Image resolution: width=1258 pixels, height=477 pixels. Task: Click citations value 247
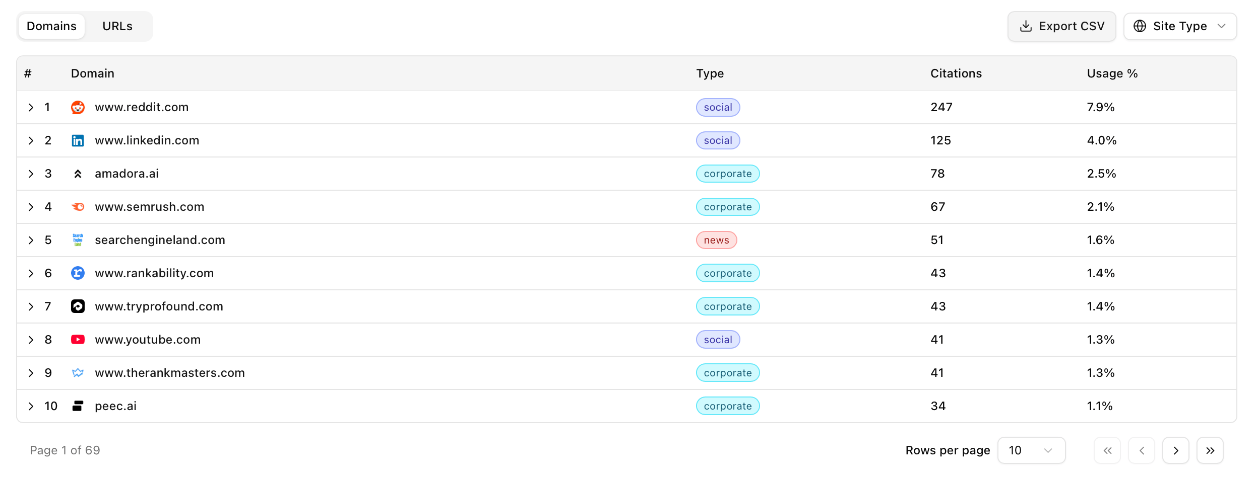[x=941, y=107]
